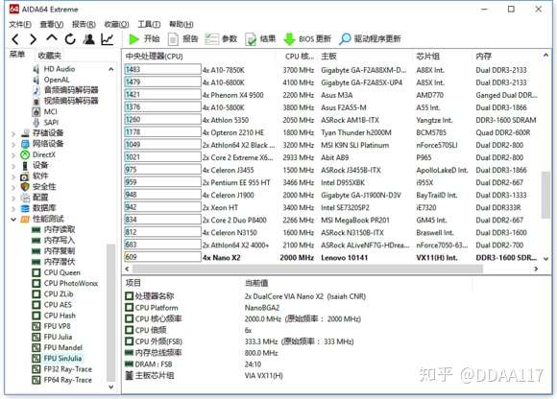557x399 pixels.
Task: Click the forward navigation arrow icon
Action: coord(33,39)
